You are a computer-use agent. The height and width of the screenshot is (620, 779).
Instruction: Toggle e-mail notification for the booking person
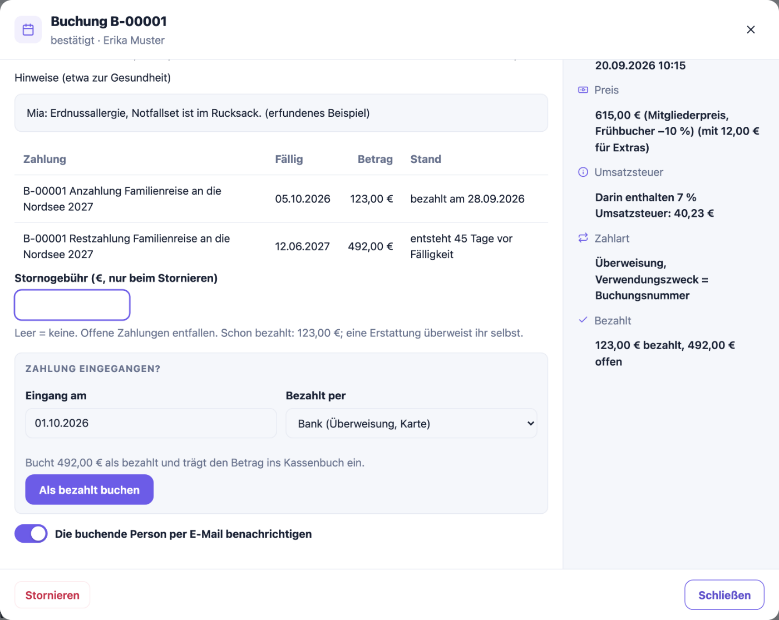click(x=31, y=534)
